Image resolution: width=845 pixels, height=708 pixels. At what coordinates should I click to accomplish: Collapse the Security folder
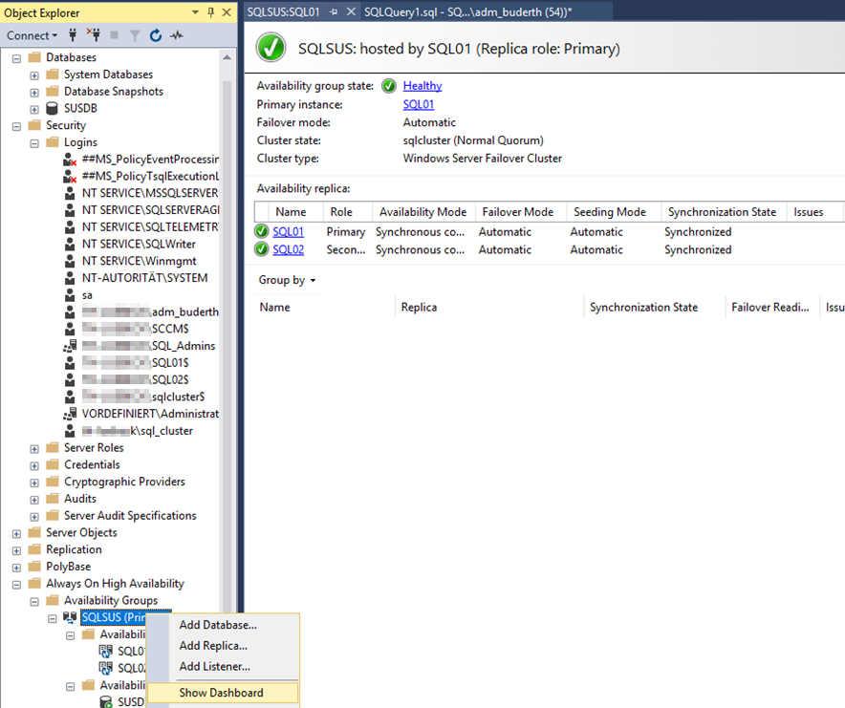click(16, 126)
